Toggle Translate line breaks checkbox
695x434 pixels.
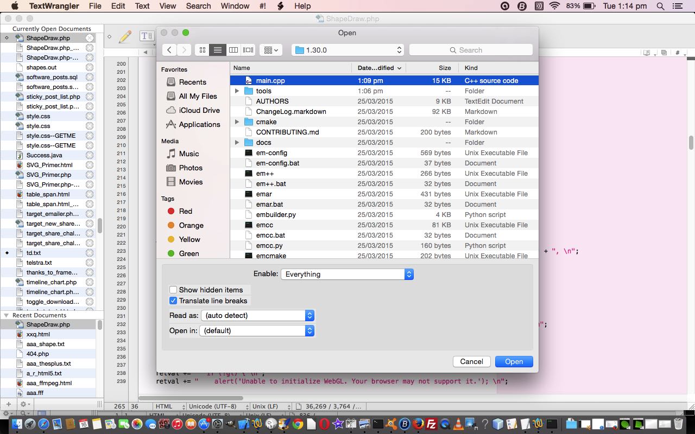tap(173, 301)
